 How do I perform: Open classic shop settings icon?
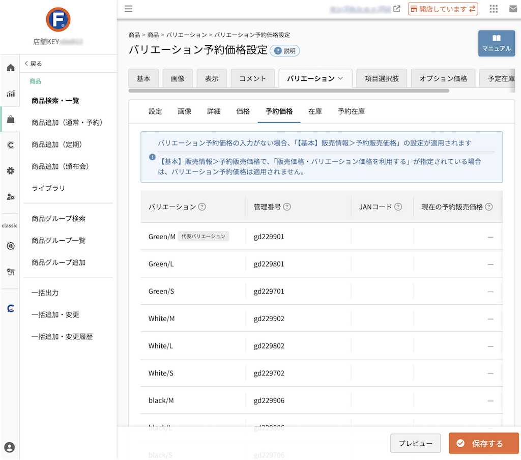pos(11,272)
